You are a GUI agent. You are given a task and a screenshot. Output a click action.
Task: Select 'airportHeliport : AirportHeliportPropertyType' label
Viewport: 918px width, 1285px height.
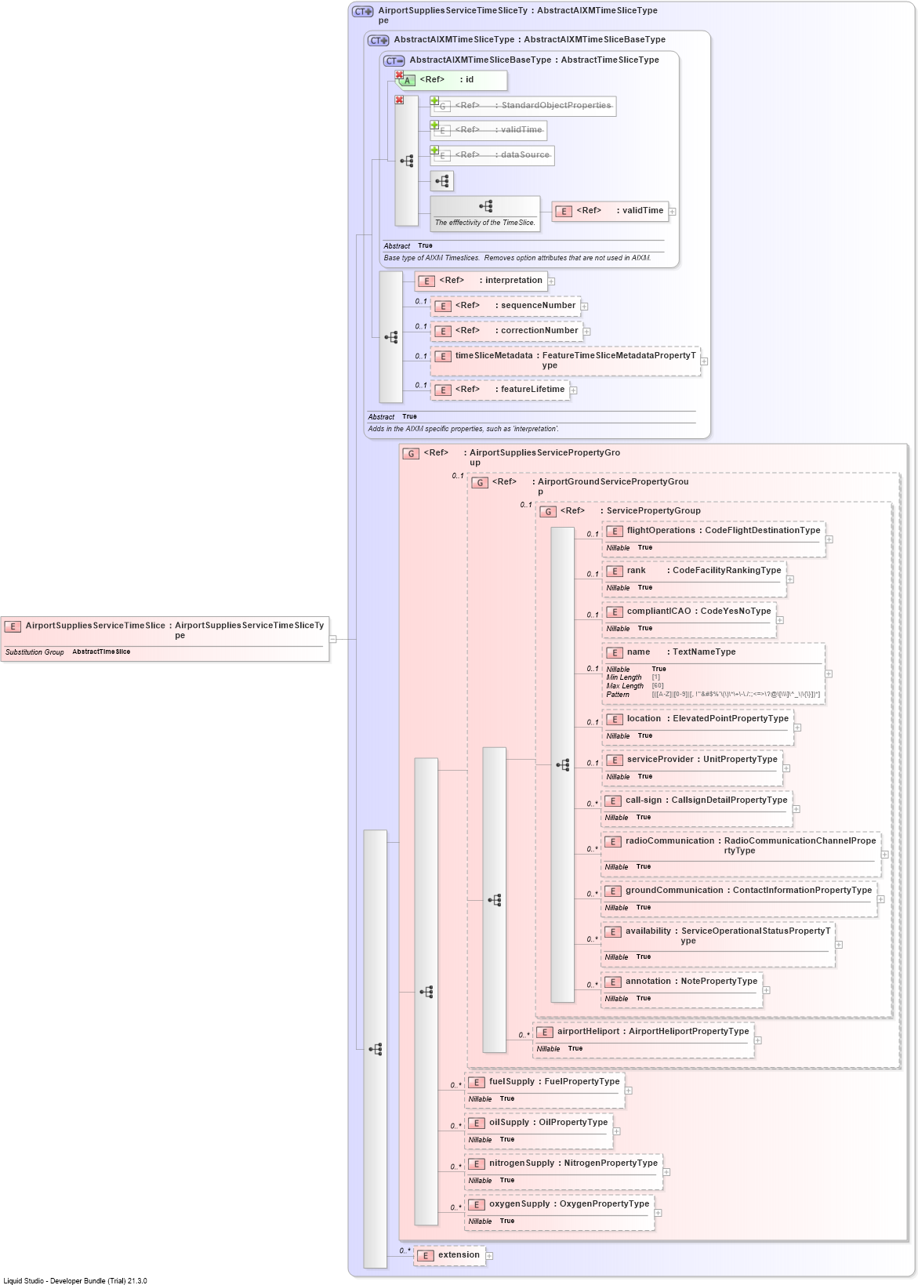pos(653,1032)
